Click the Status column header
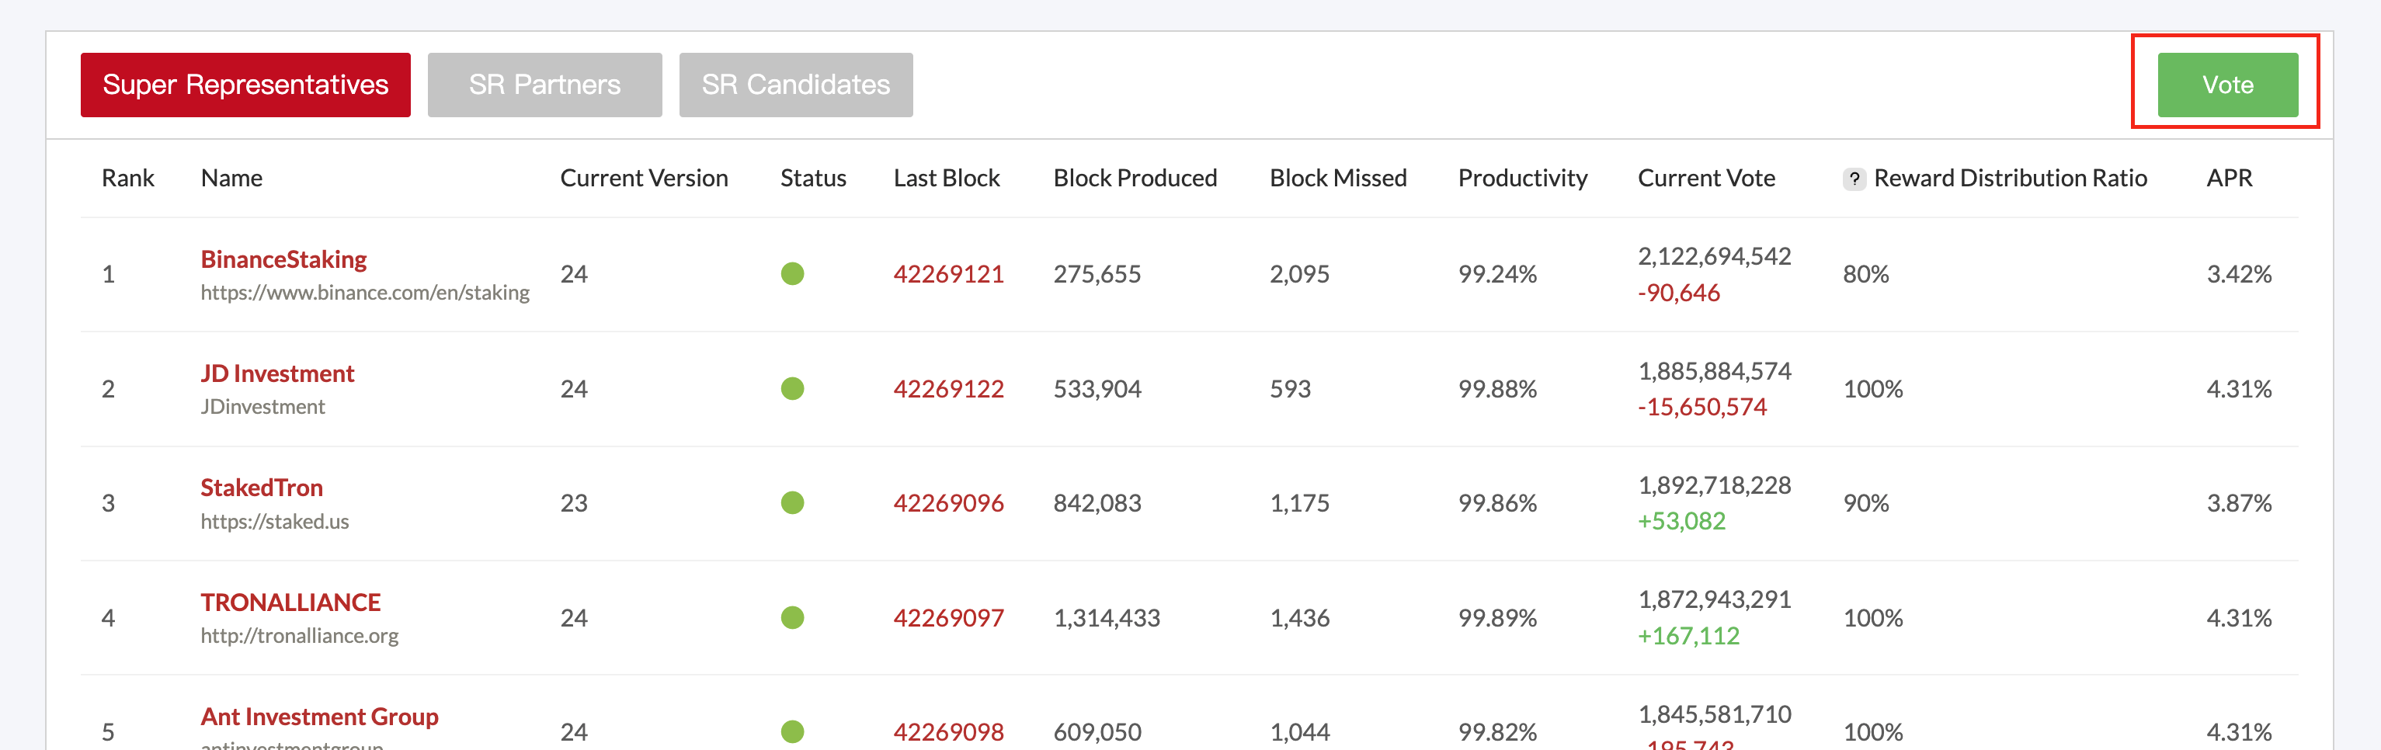2381x750 pixels. pos(813,179)
